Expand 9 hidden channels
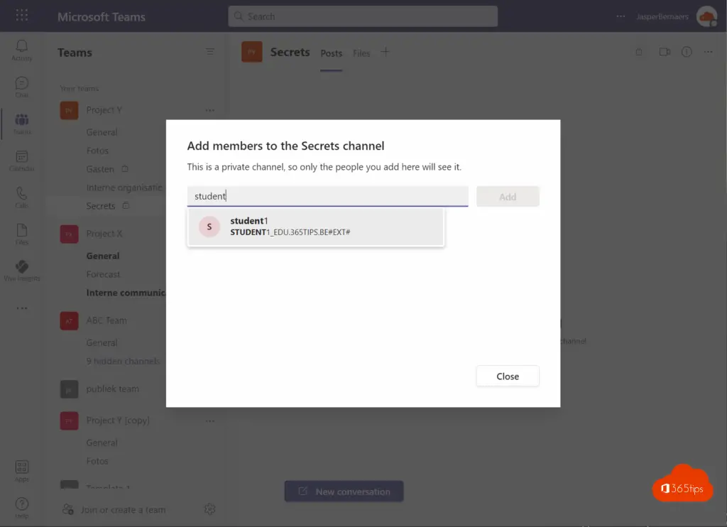Screen dimensions: 727x527 [123, 361]
